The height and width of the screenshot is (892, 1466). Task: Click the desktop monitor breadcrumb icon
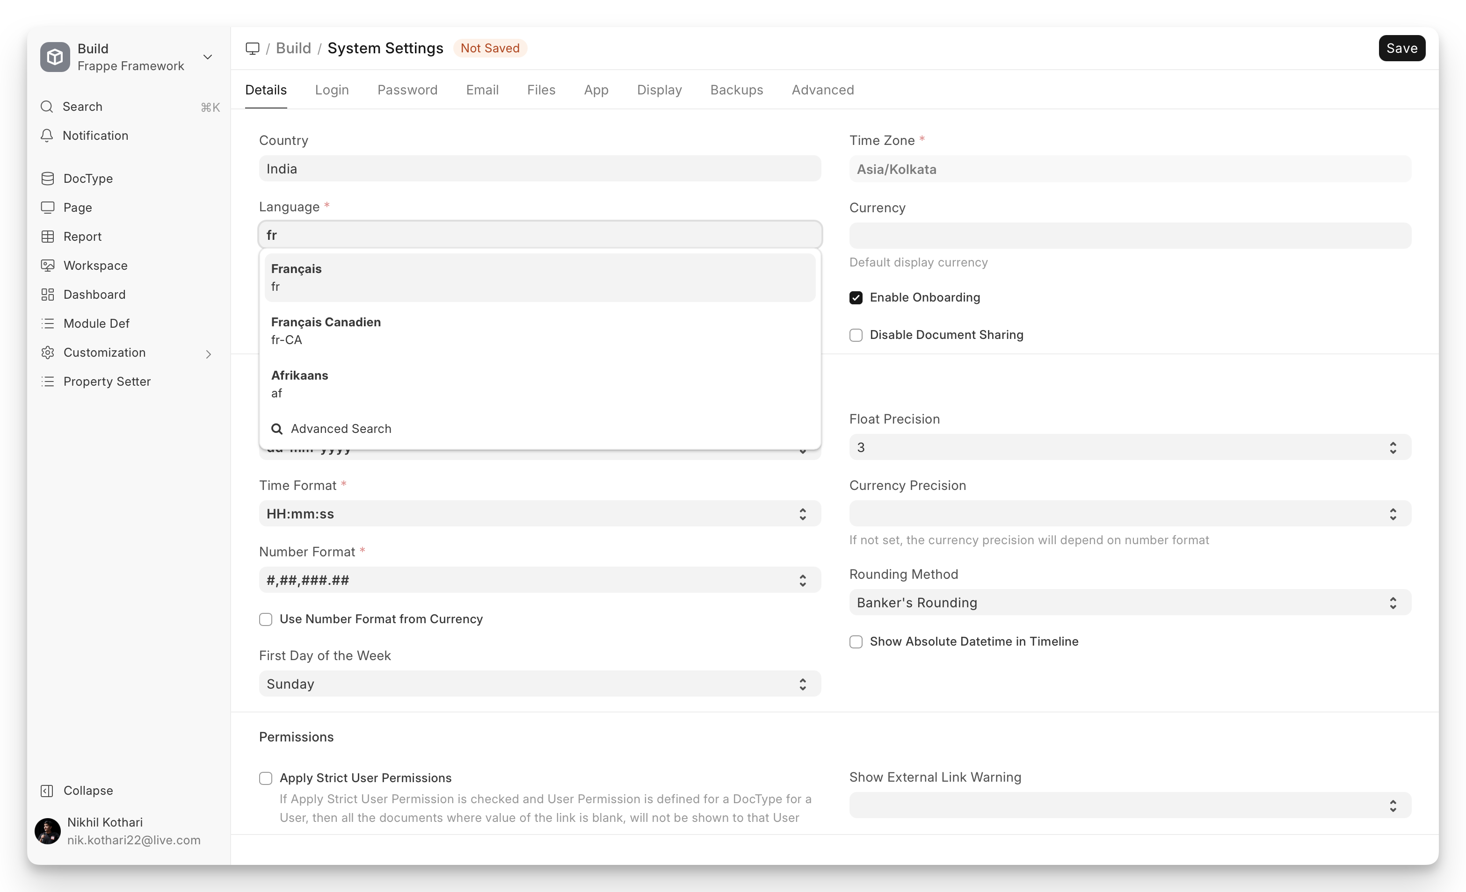[x=252, y=48]
